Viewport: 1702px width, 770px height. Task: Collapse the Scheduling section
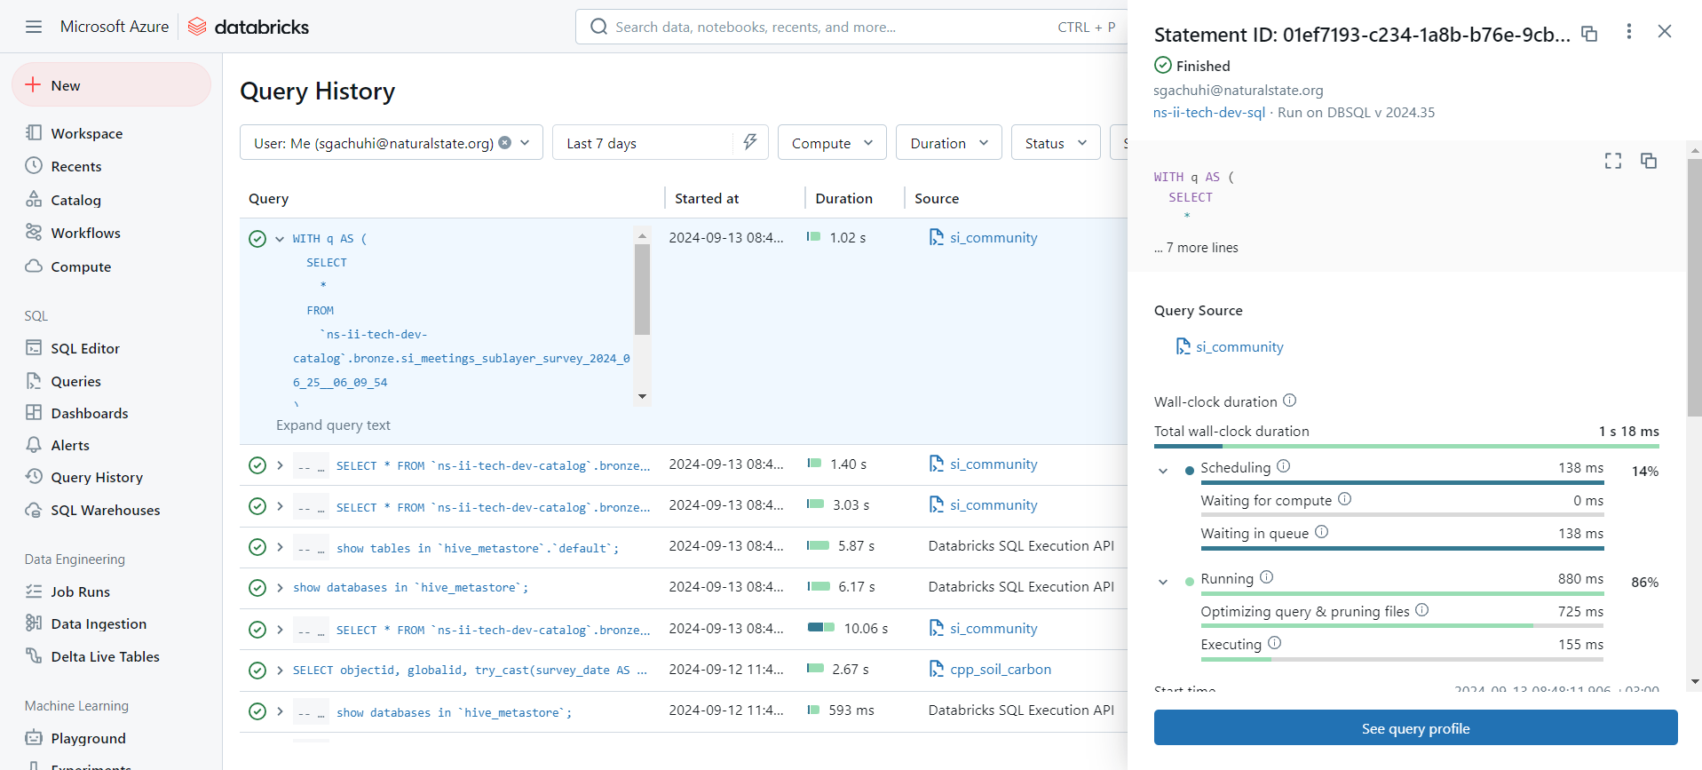point(1163,471)
